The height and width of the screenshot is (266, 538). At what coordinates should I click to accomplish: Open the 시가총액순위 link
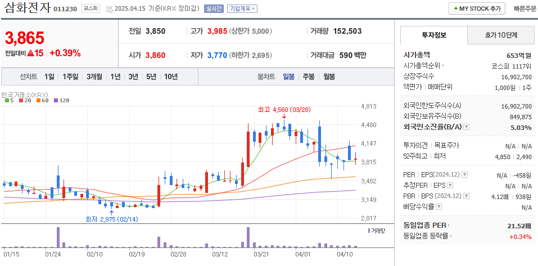coord(422,66)
